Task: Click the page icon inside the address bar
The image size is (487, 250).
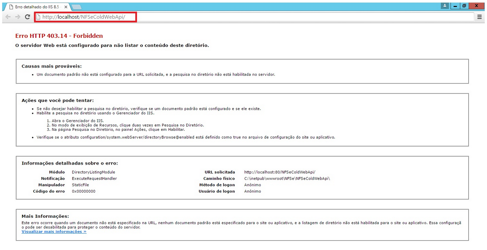Action: pos(39,16)
